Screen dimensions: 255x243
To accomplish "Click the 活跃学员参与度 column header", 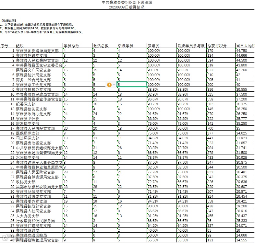I will pyautogui.click(x=192, y=46).
